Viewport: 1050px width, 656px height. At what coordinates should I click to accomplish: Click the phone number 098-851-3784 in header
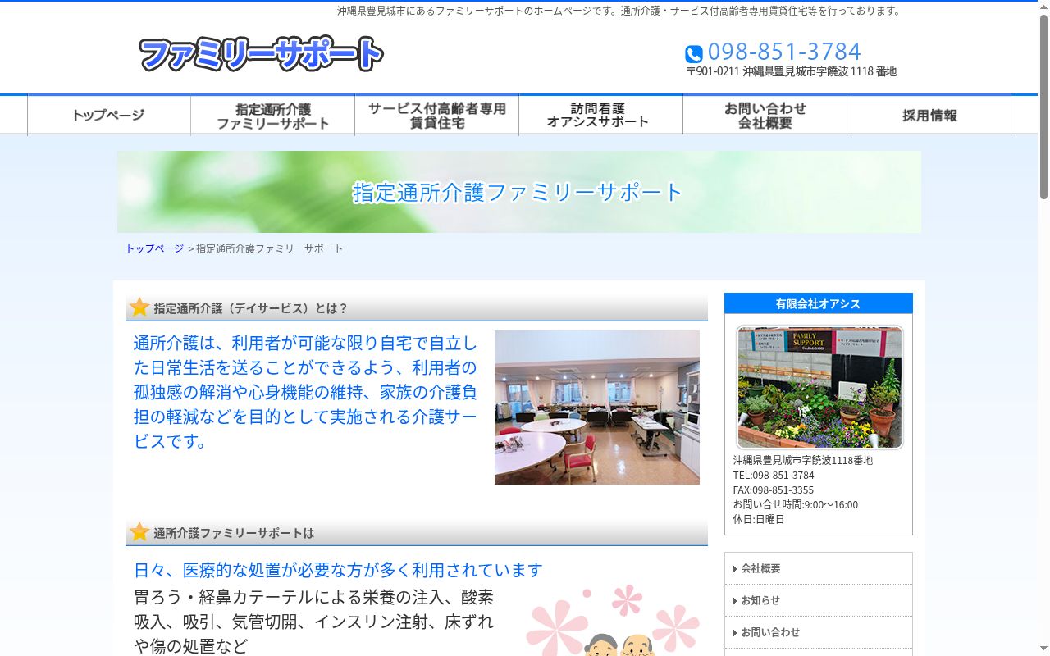(784, 52)
